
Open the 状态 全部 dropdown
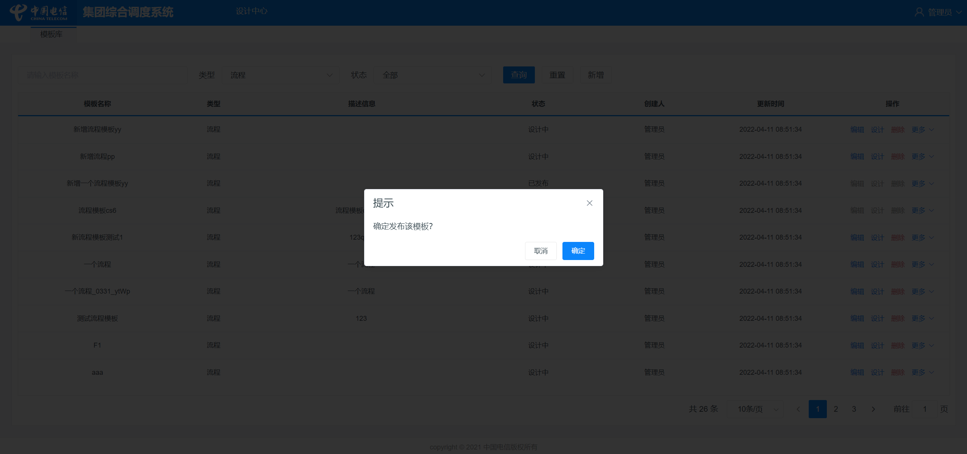click(432, 75)
